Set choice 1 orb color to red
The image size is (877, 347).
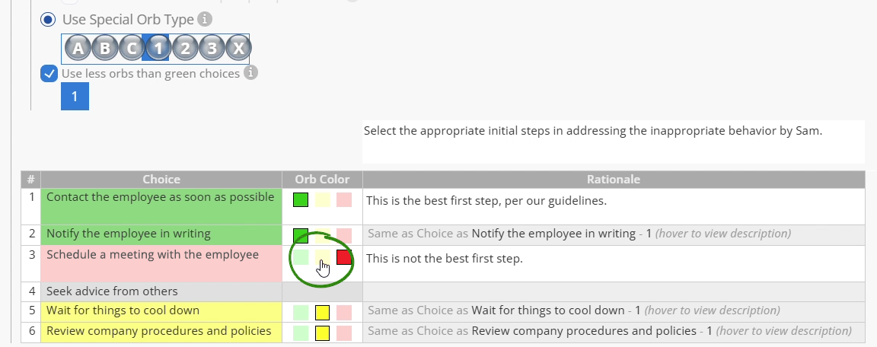tap(344, 200)
